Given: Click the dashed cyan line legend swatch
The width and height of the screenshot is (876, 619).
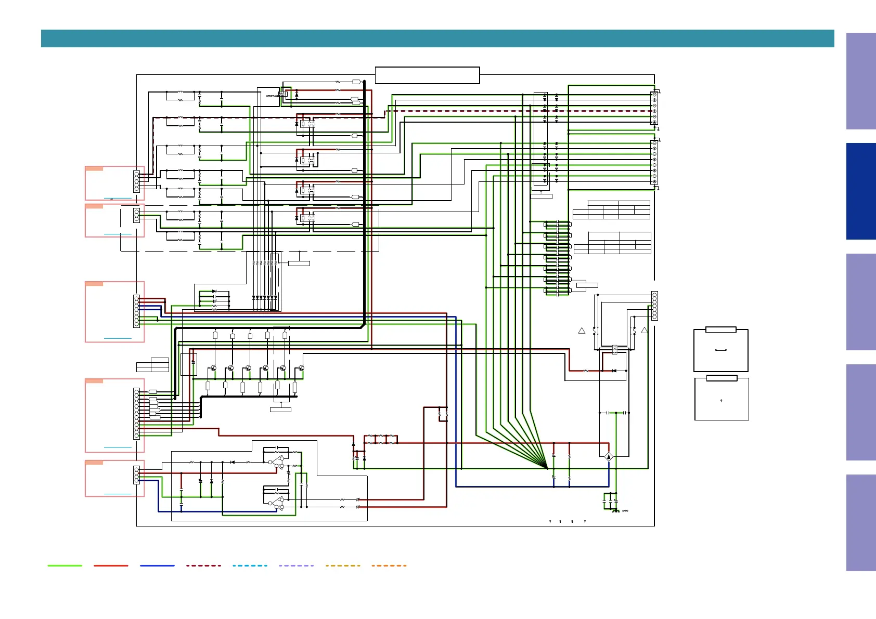Looking at the screenshot, I should click(x=250, y=565).
